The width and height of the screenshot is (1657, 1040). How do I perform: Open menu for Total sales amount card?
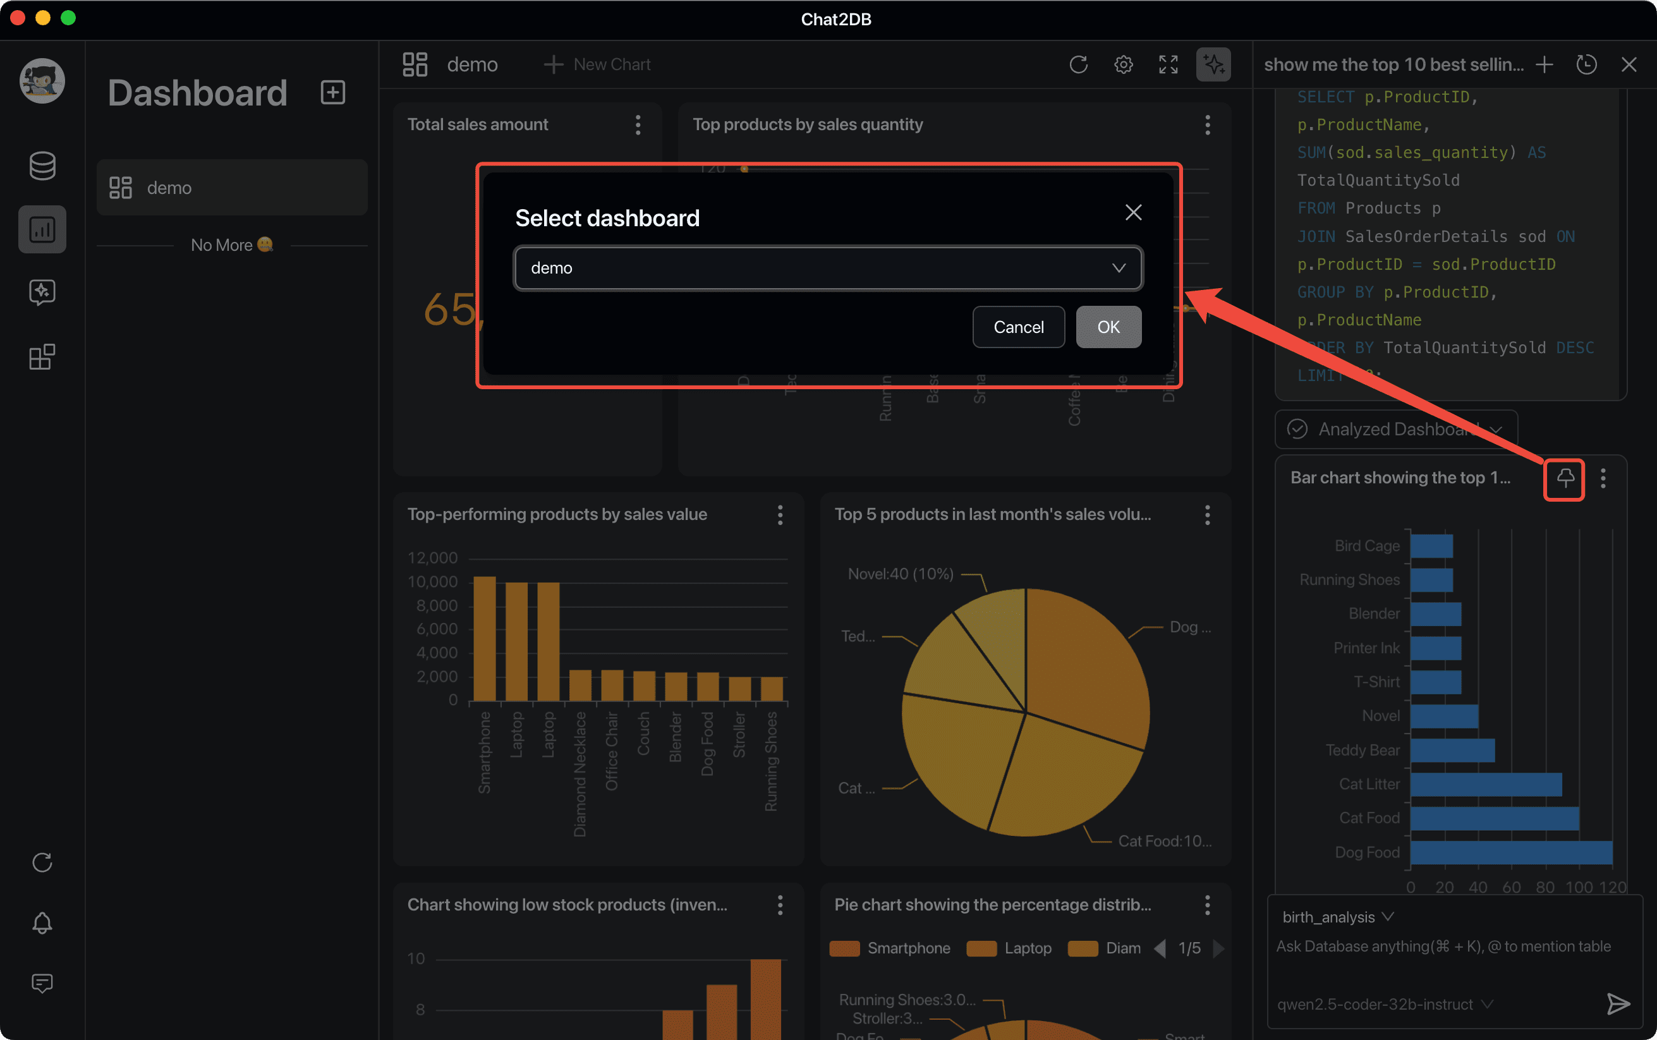point(638,125)
